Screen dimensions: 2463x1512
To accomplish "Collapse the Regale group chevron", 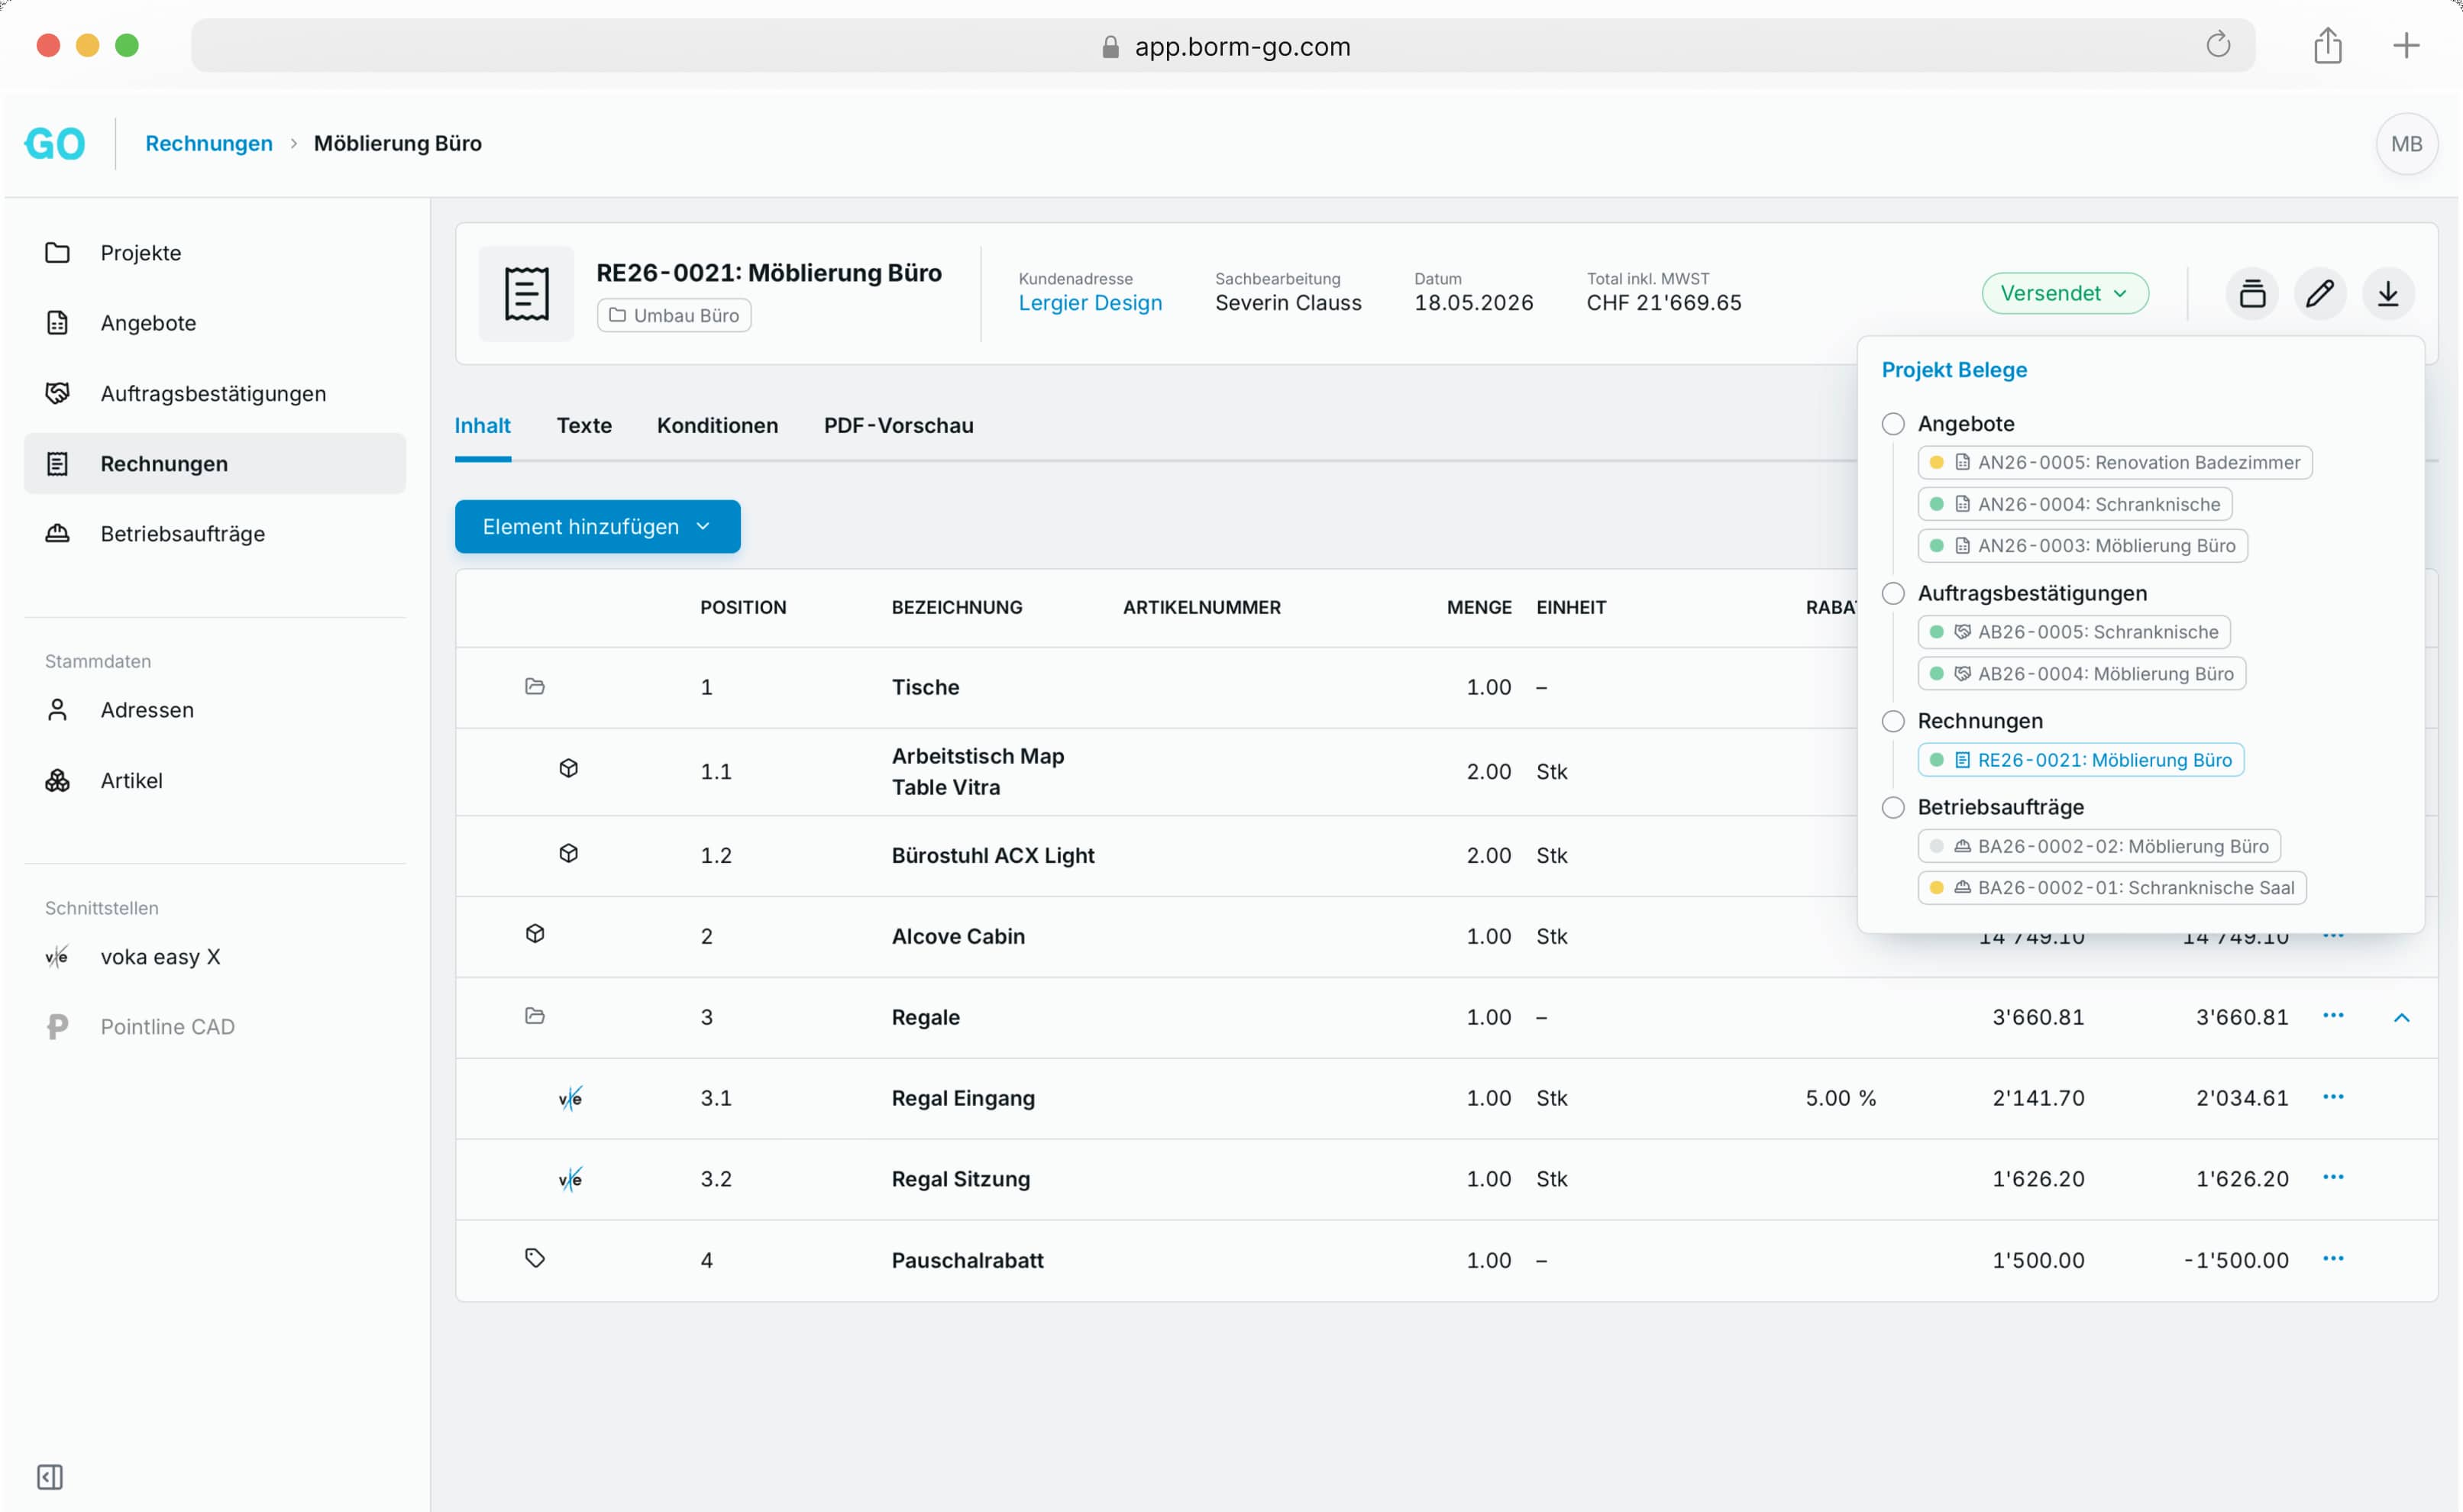I will 2400,1017.
